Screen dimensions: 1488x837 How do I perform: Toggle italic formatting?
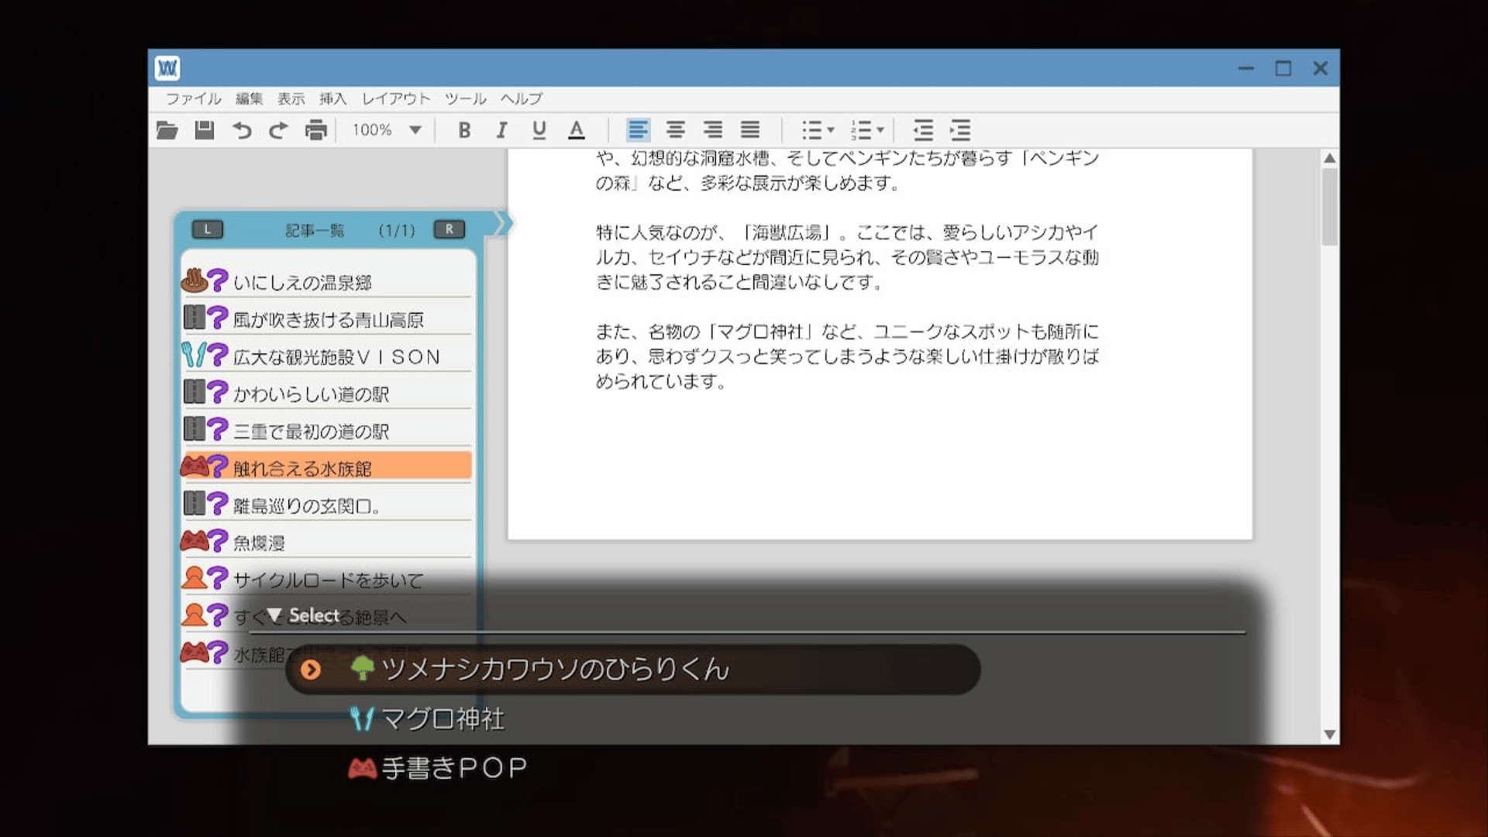tap(502, 130)
